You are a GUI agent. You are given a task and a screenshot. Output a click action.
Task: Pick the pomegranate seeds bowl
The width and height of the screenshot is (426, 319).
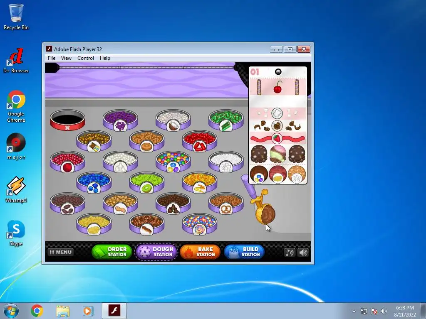pyautogui.click(x=67, y=162)
